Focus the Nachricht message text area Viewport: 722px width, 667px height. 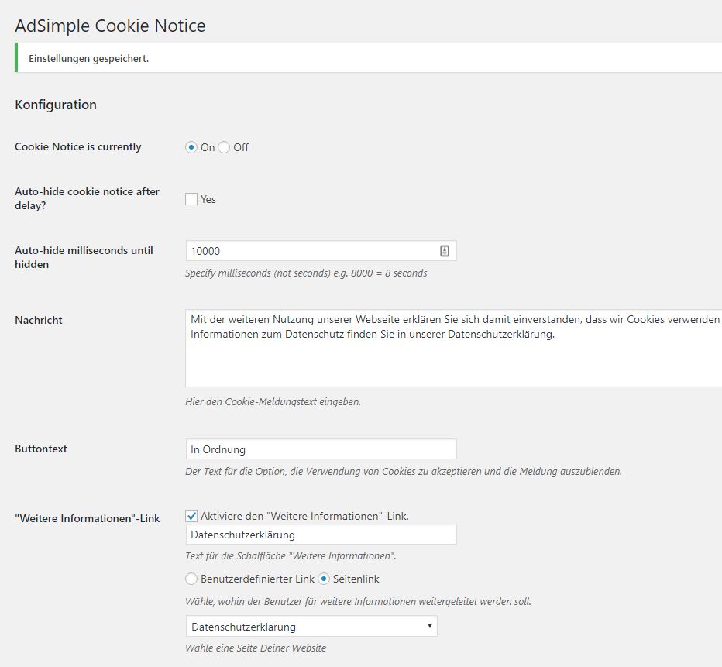tap(453, 349)
